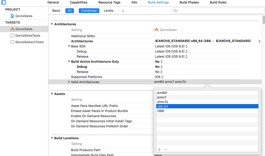265x156 pixels.
Task: Select Enable On Demand Resources setting
Action: (93, 116)
